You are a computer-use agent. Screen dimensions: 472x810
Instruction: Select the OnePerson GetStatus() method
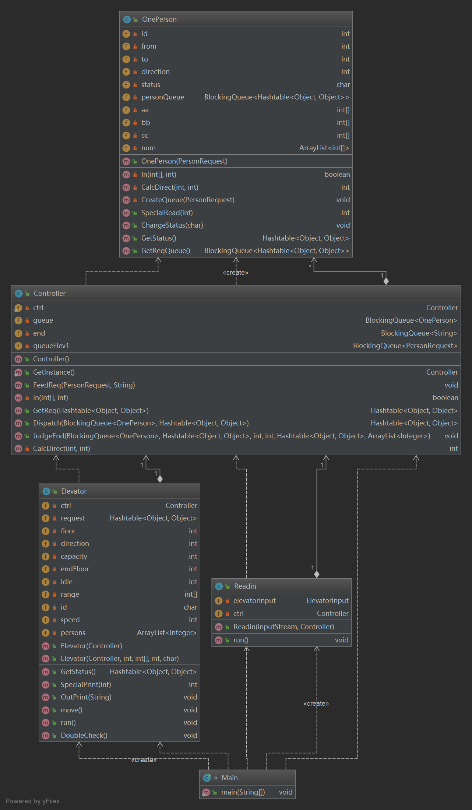point(236,238)
